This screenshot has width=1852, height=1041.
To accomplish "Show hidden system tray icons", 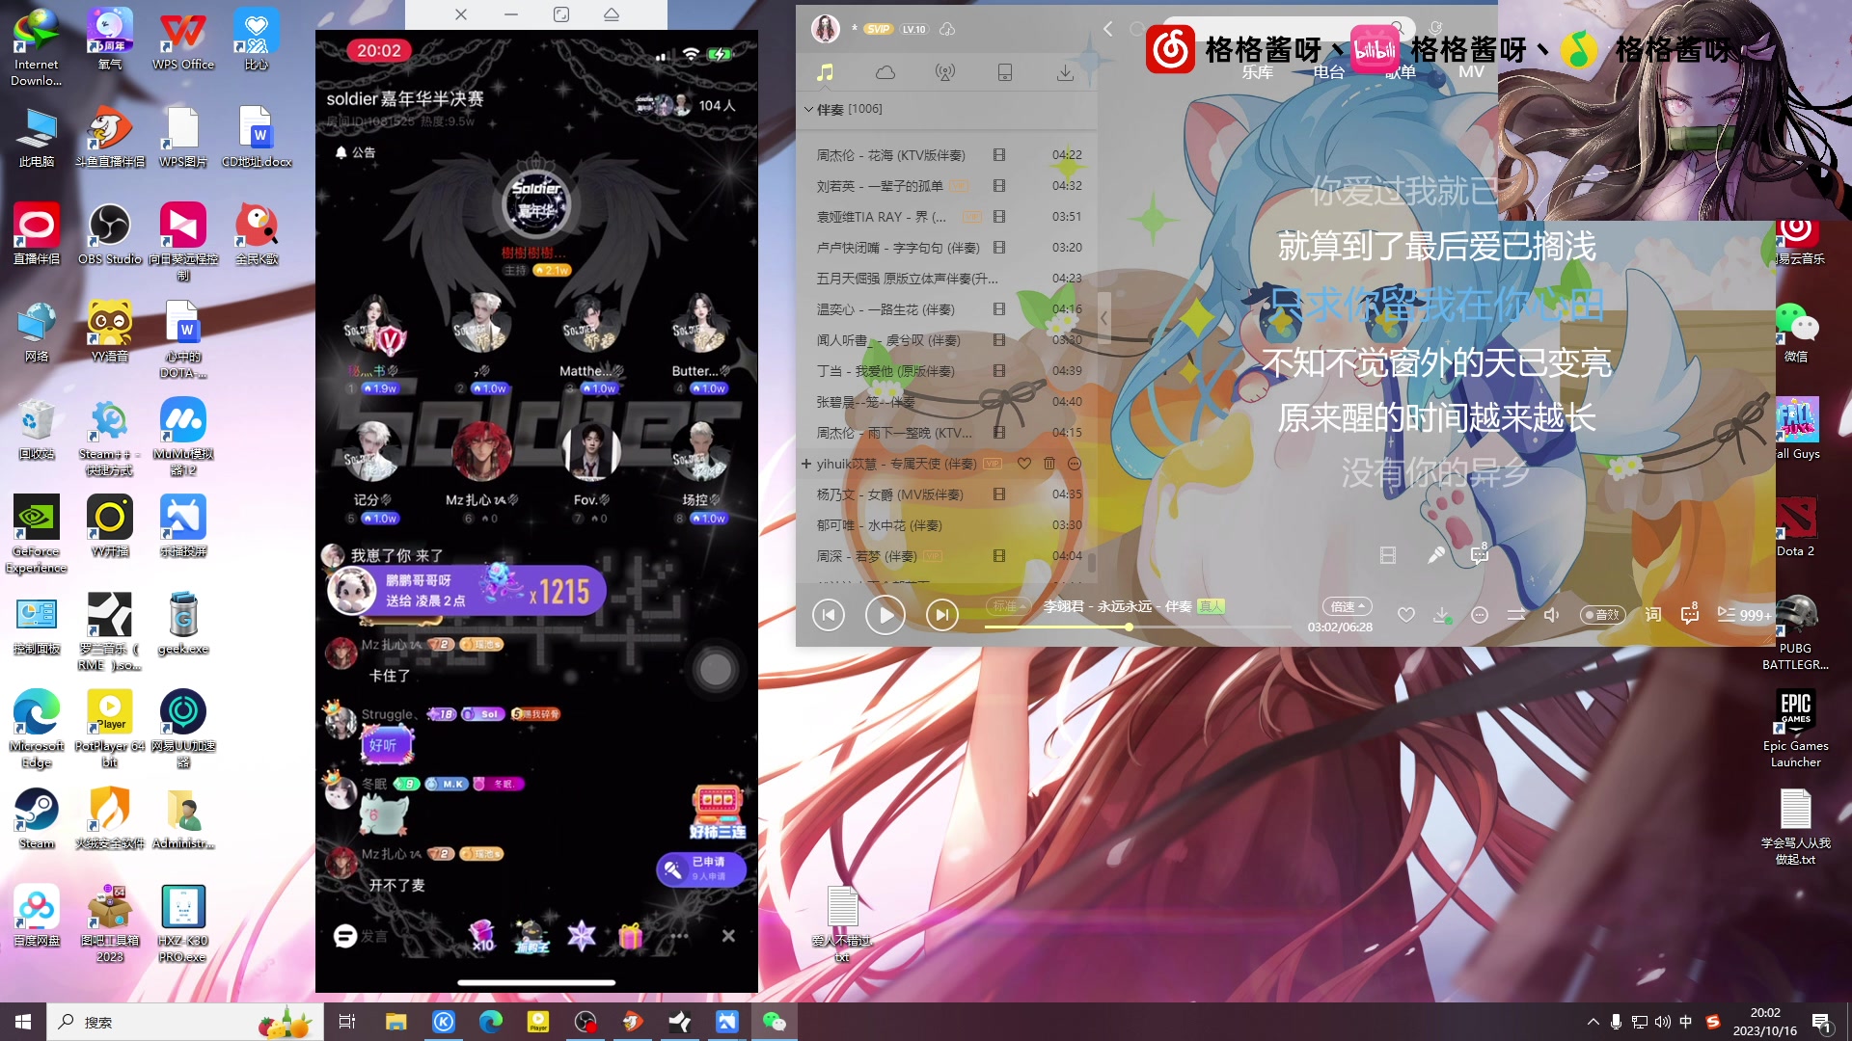I will 1593,1022.
